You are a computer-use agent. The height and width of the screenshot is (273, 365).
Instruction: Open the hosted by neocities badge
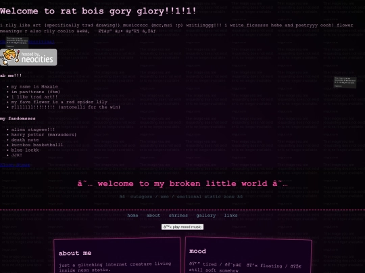(x=28, y=57)
